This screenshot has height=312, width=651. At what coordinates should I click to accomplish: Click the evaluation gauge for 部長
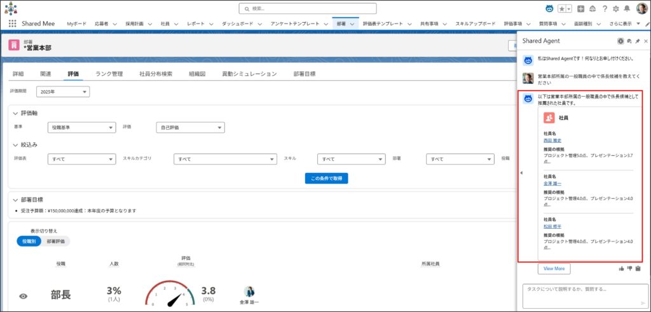click(169, 295)
